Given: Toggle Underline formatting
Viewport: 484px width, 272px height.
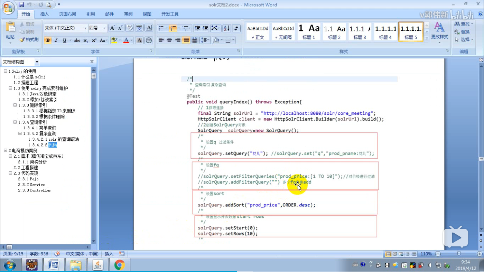Looking at the screenshot, I should [64, 40].
